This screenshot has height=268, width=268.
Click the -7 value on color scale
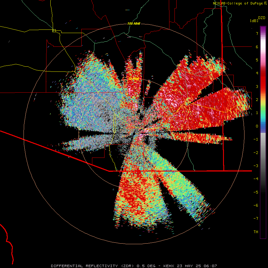coord(256,219)
